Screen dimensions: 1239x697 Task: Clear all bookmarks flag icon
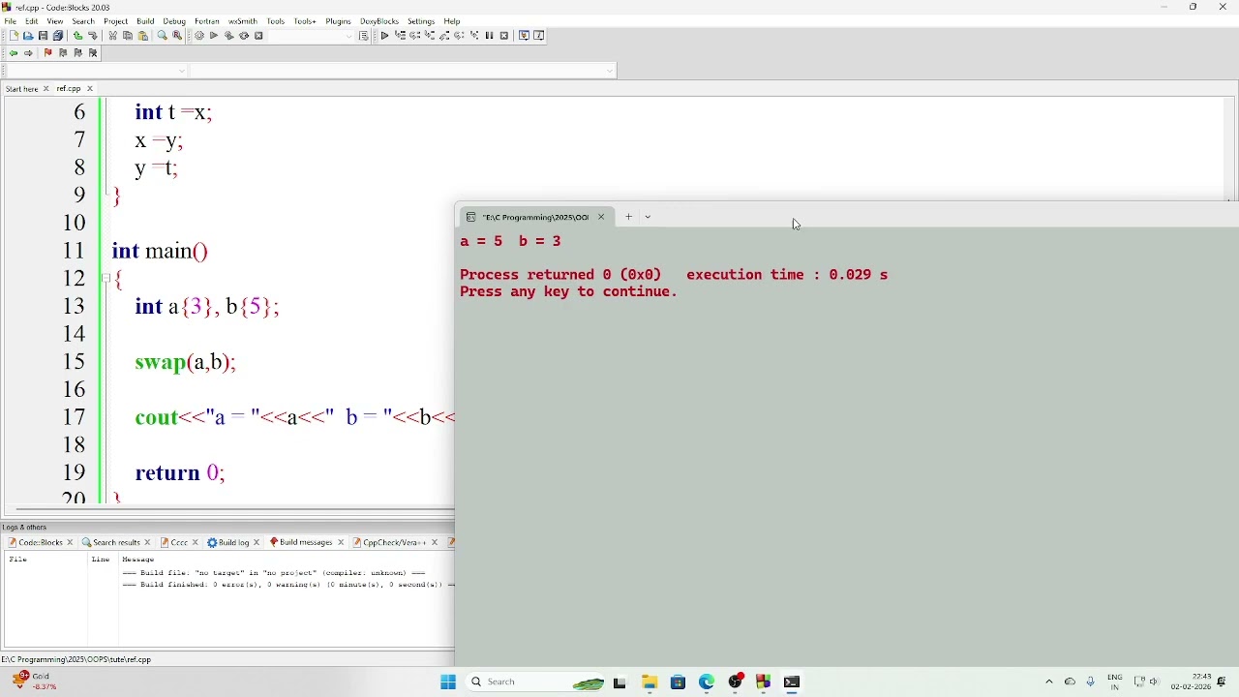94,53
